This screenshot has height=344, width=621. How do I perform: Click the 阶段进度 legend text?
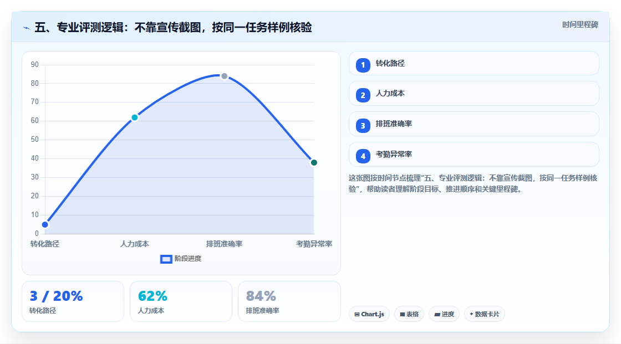coord(188,259)
